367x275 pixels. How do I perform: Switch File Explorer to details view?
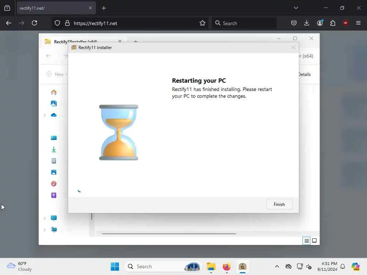point(306,241)
